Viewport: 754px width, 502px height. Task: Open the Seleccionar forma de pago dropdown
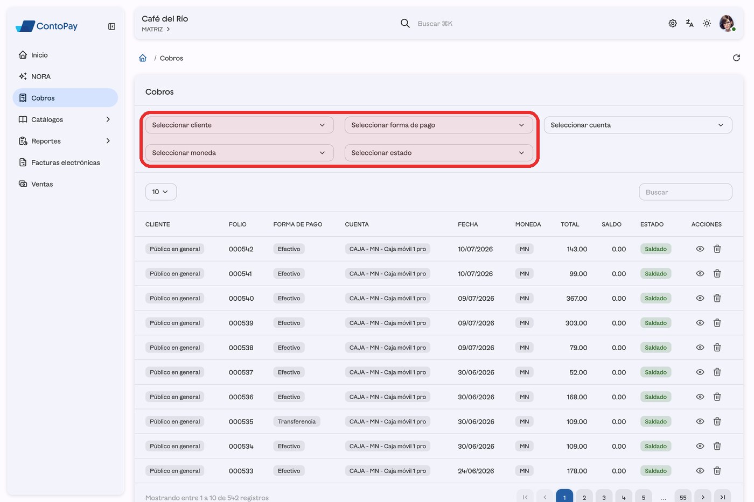pos(439,125)
